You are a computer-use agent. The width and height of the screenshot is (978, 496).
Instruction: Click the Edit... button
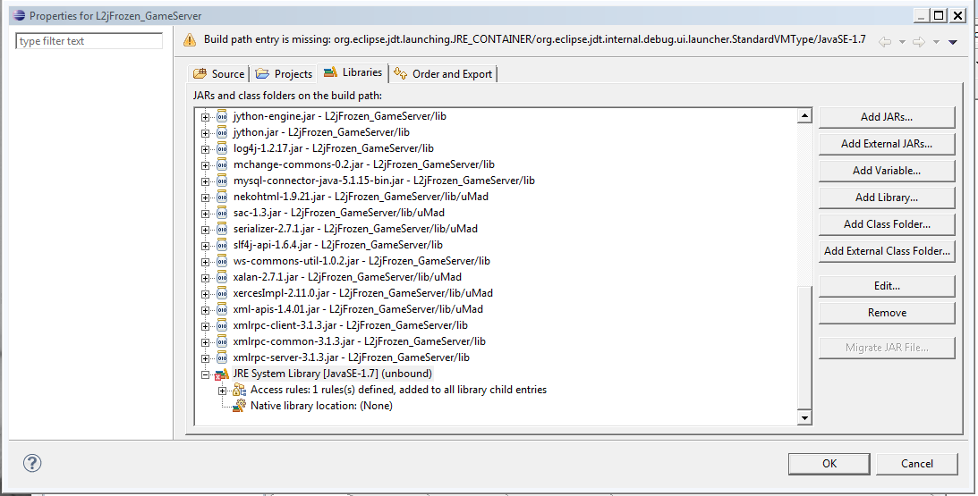click(887, 286)
